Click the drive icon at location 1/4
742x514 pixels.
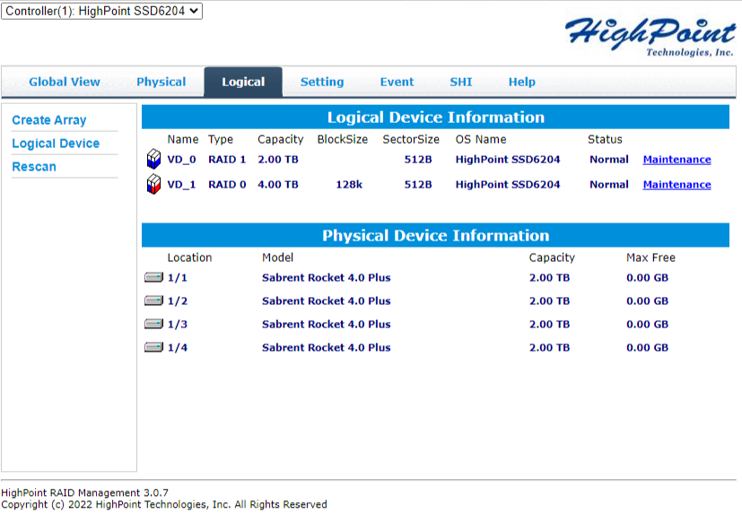pyautogui.click(x=153, y=348)
